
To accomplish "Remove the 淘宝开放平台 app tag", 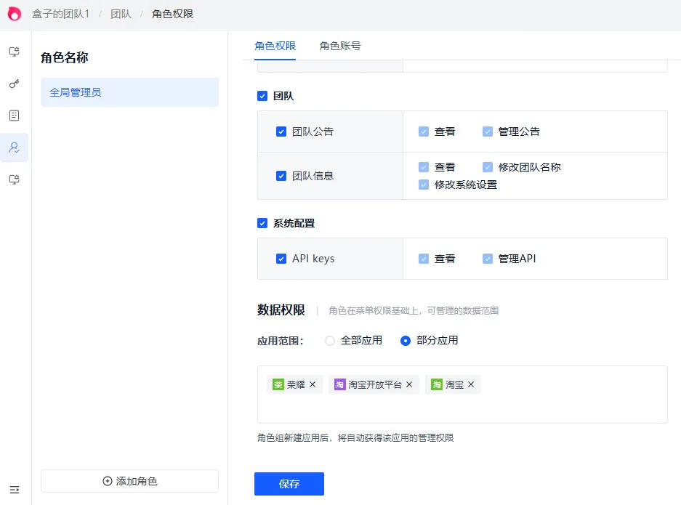I will [x=409, y=384].
